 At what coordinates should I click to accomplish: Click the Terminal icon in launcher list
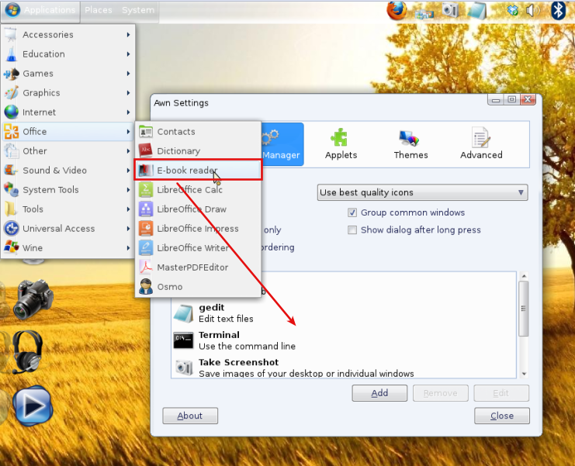183,340
